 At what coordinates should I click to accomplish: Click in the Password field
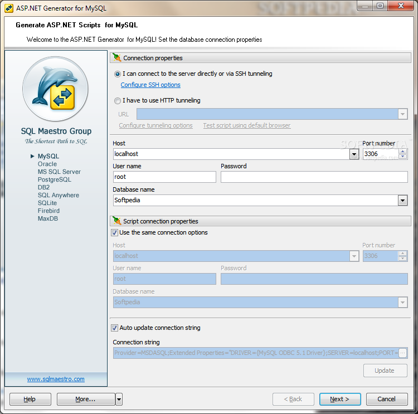point(314,177)
